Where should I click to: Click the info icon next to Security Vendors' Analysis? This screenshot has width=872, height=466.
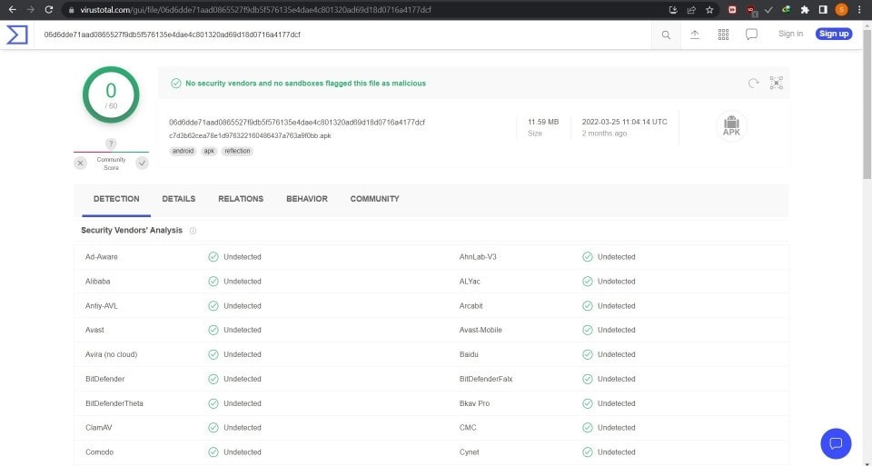193,230
